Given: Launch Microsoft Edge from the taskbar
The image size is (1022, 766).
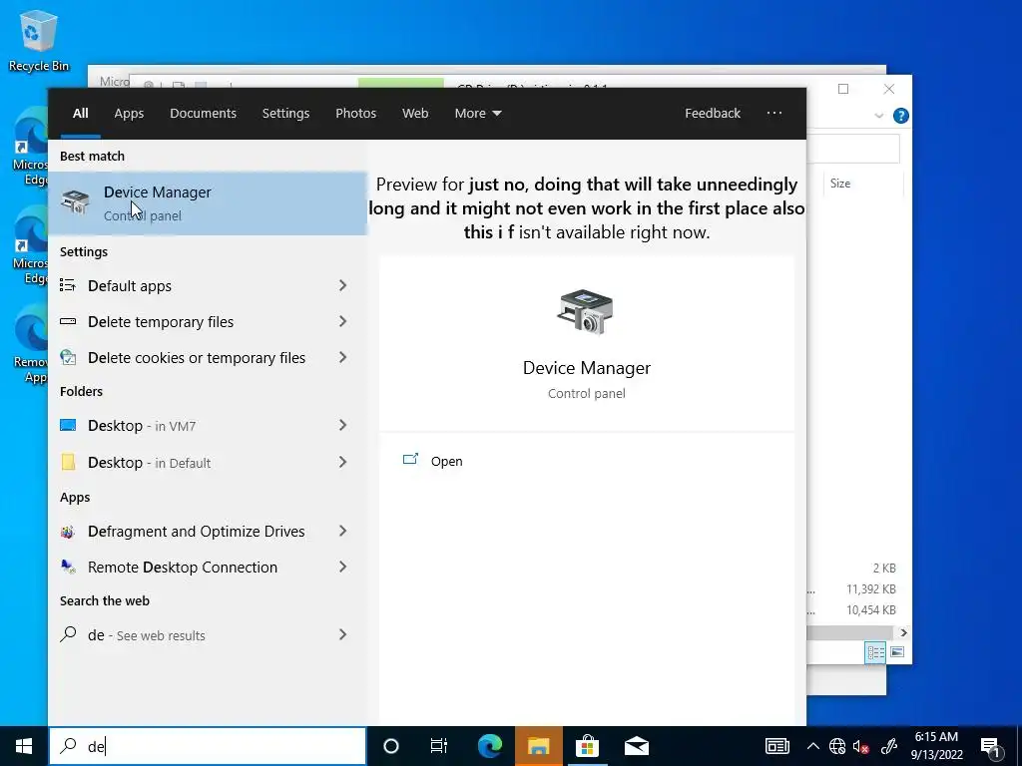Looking at the screenshot, I should (489, 746).
